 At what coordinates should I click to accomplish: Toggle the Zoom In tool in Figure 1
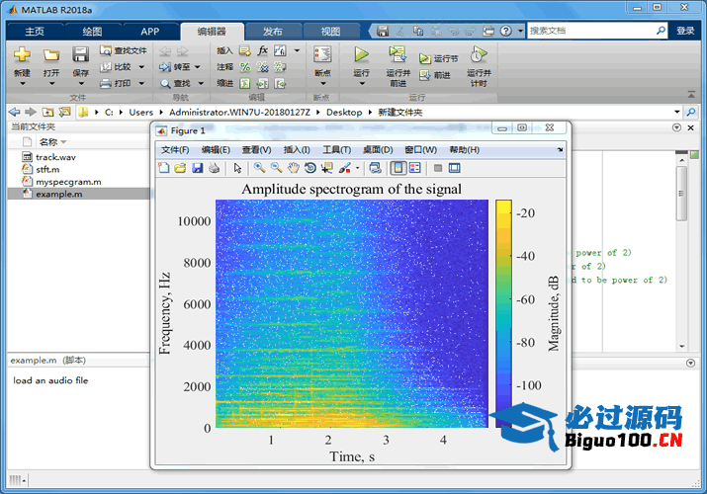259,168
